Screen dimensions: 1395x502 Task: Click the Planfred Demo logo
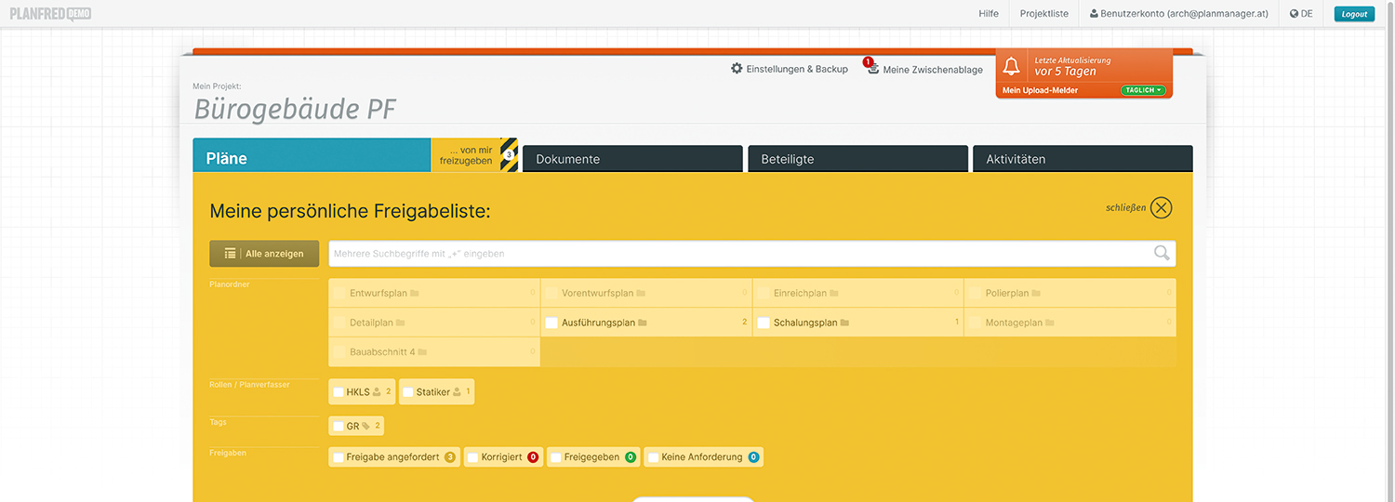pos(50,14)
